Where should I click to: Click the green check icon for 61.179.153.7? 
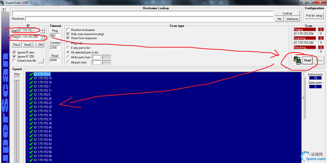31,86
